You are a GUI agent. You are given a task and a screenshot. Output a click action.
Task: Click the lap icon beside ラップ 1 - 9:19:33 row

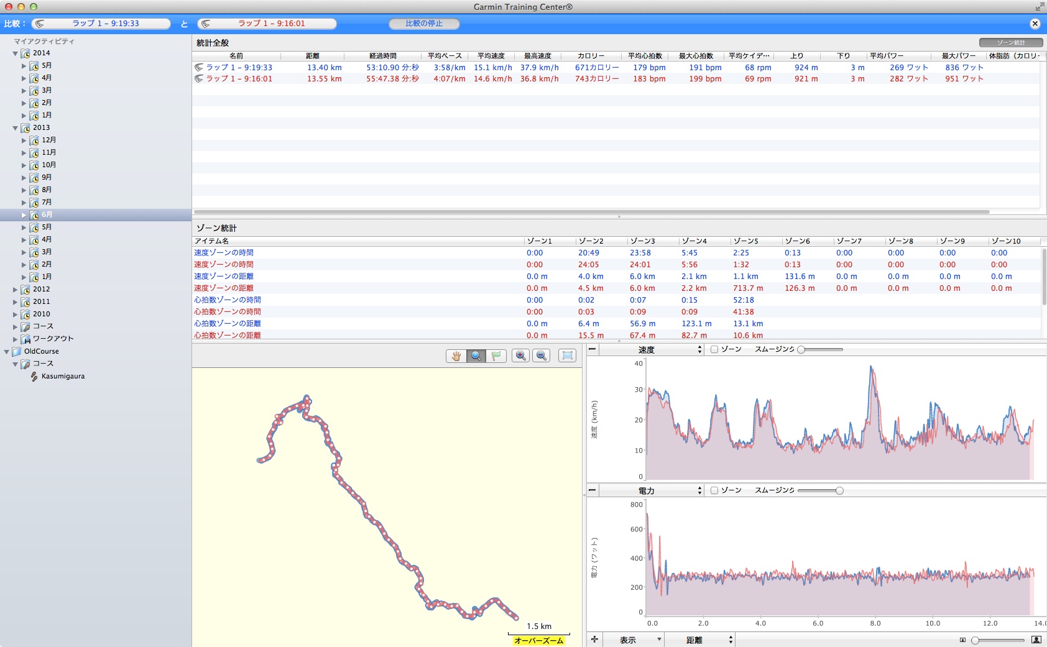pyautogui.click(x=199, y=68)
